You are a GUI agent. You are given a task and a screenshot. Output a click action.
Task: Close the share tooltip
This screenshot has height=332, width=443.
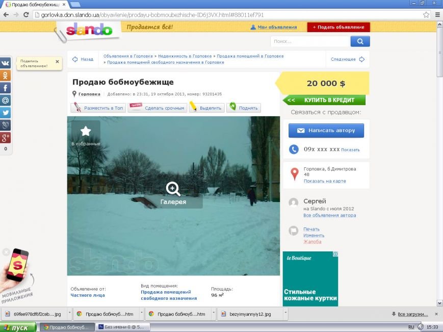(x=58, y=61)
